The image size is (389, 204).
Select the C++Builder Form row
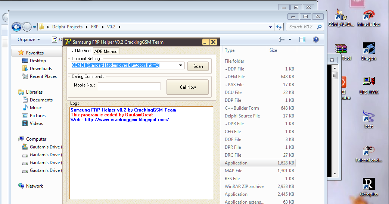[258, 108]
